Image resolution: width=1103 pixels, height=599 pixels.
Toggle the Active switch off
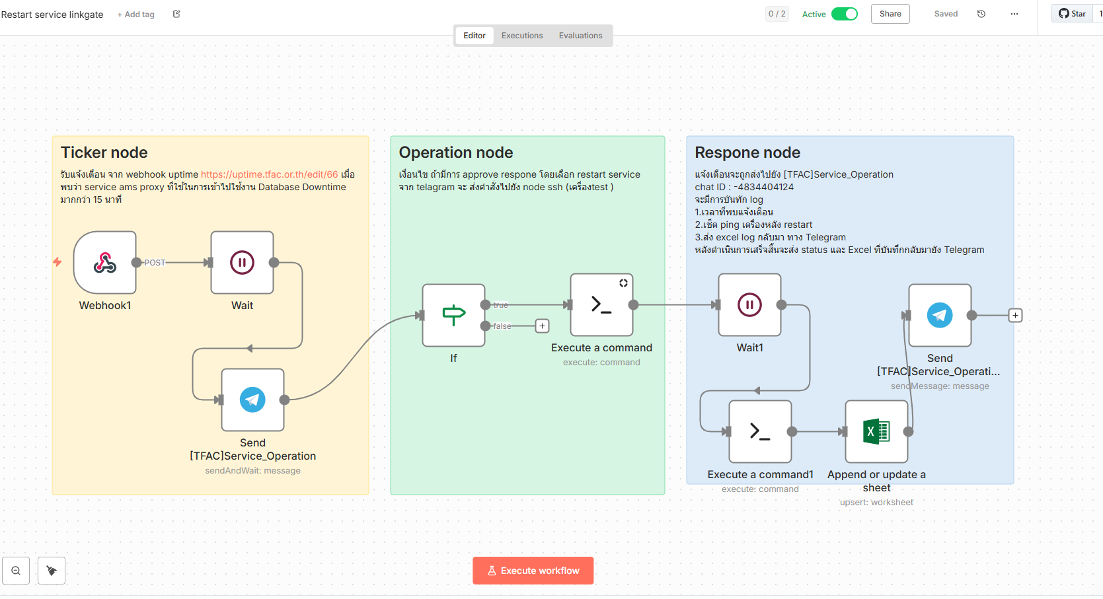tap(845, 13)
